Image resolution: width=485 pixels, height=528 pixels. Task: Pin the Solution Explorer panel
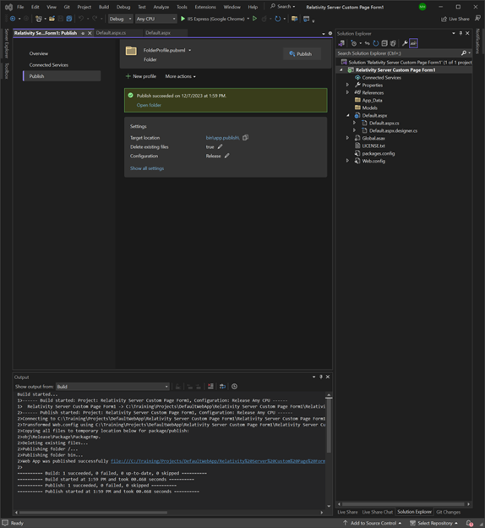(460, 33)
